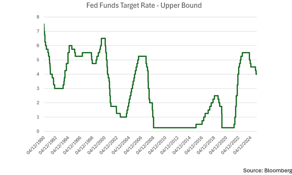The width and height of the screenshot is (292, 175).
Task: Select the y-axis value 5 label
Action: tap(38, 60)
